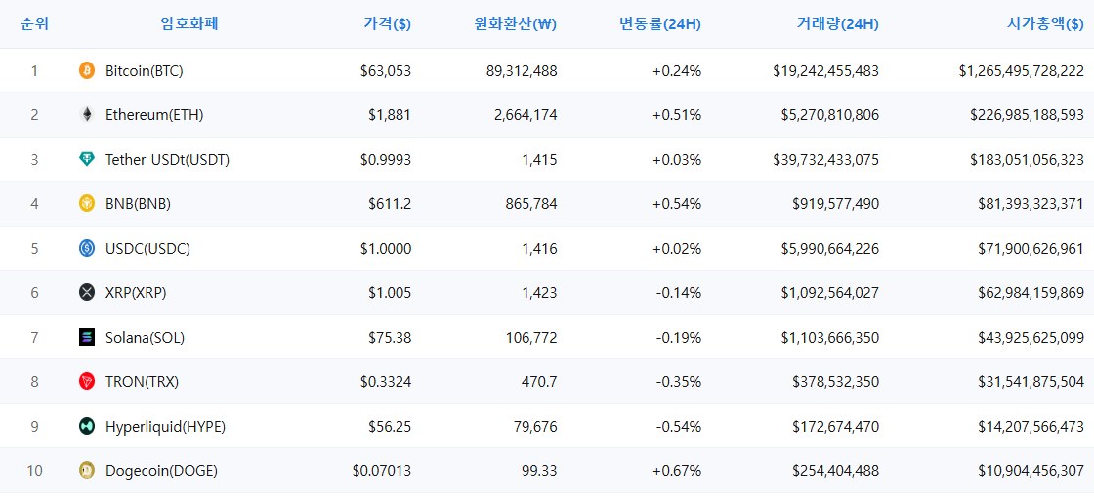Click the BNB coin logo icon
This screenshot has height=502, width=1094.
point(87,203)
